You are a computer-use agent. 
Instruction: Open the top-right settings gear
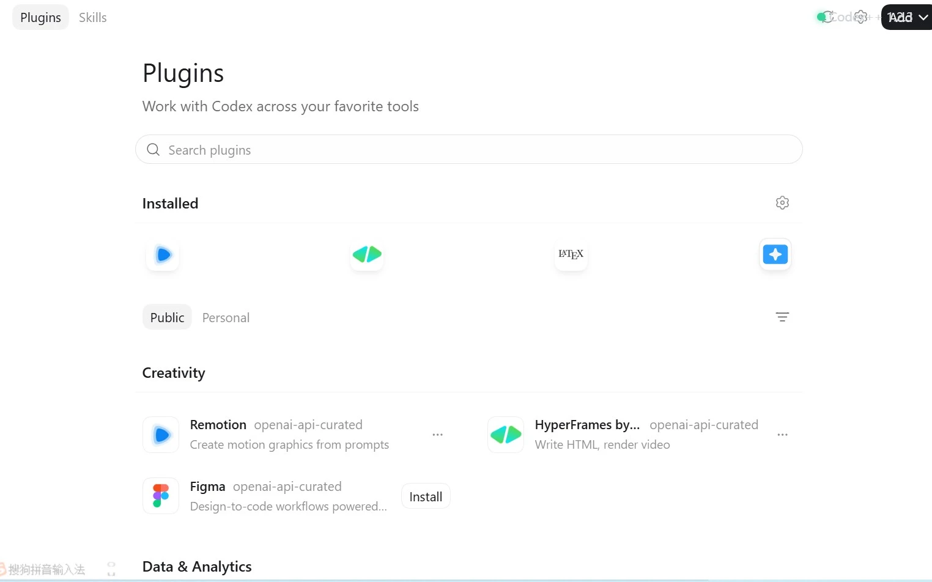[x=860, y=17]
